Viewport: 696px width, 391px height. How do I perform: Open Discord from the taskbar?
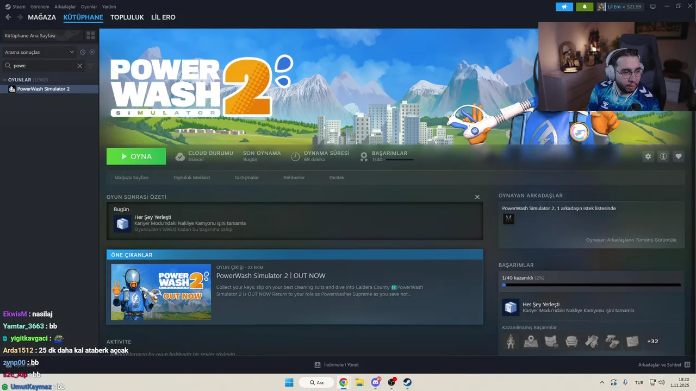tap(376, 382)
